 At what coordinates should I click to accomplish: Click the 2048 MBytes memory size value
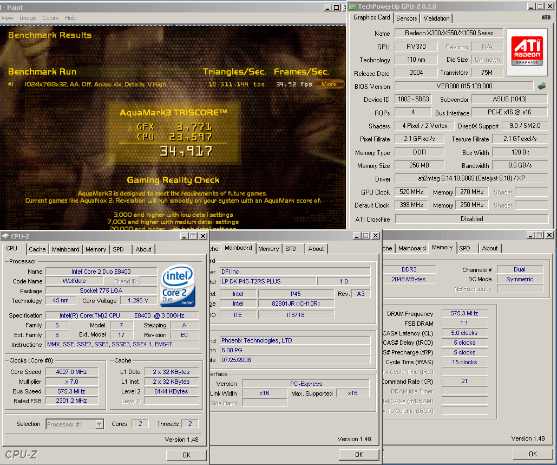pyautogui.click(x=409, y=279)
